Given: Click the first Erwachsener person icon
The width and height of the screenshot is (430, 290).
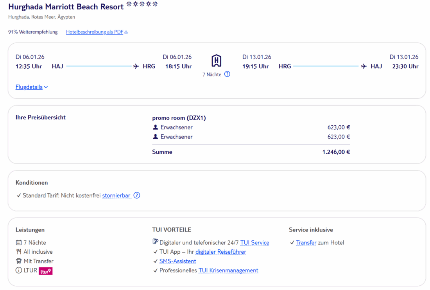Looking at the screenshot, I should (156, 127).
